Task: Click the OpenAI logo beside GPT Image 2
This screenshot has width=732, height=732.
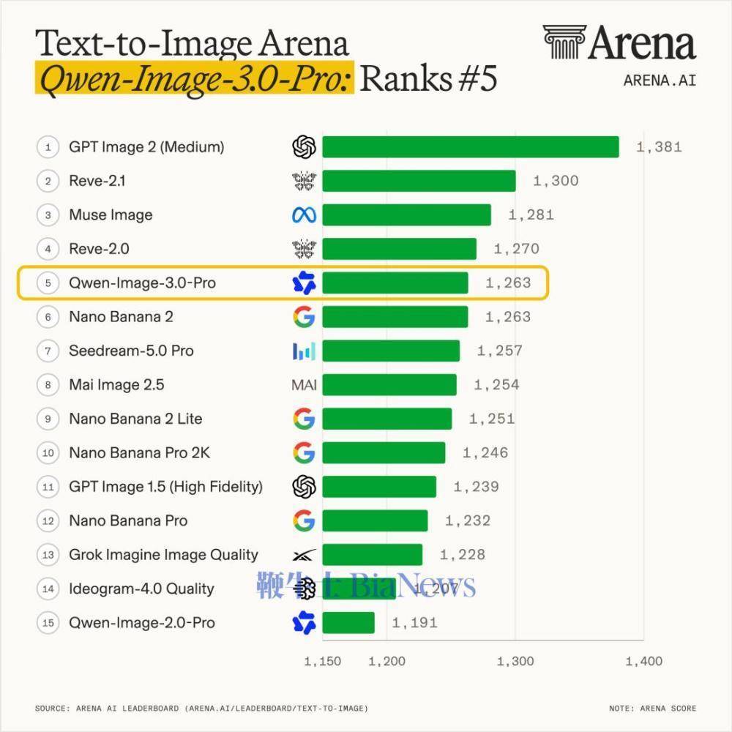Action: tap(304, 147)
